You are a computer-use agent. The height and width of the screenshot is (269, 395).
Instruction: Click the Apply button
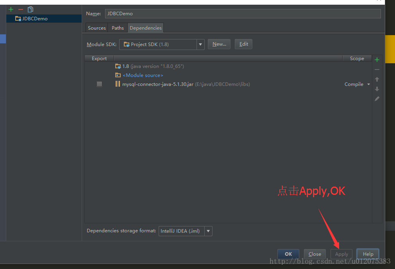(x=341, y=254)
